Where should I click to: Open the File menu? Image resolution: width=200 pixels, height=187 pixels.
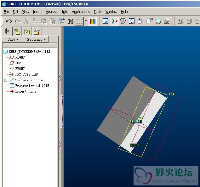tap(6, 12)
